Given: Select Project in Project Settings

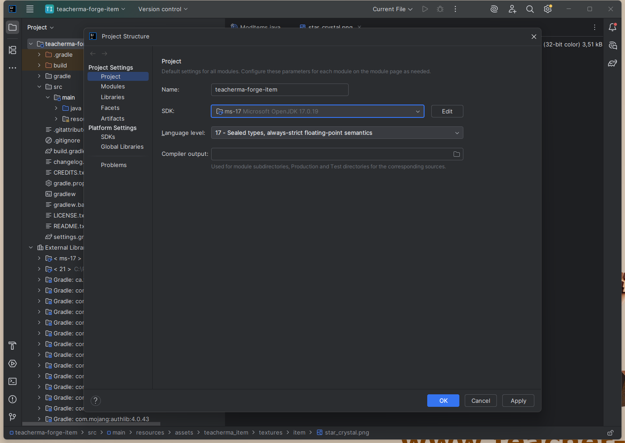Looking at the screenshot, I should point(118,76).
